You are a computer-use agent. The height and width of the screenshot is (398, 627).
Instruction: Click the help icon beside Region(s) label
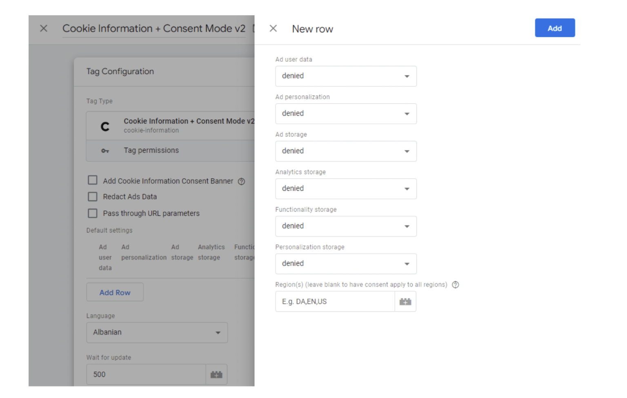[x=455, y=285]
